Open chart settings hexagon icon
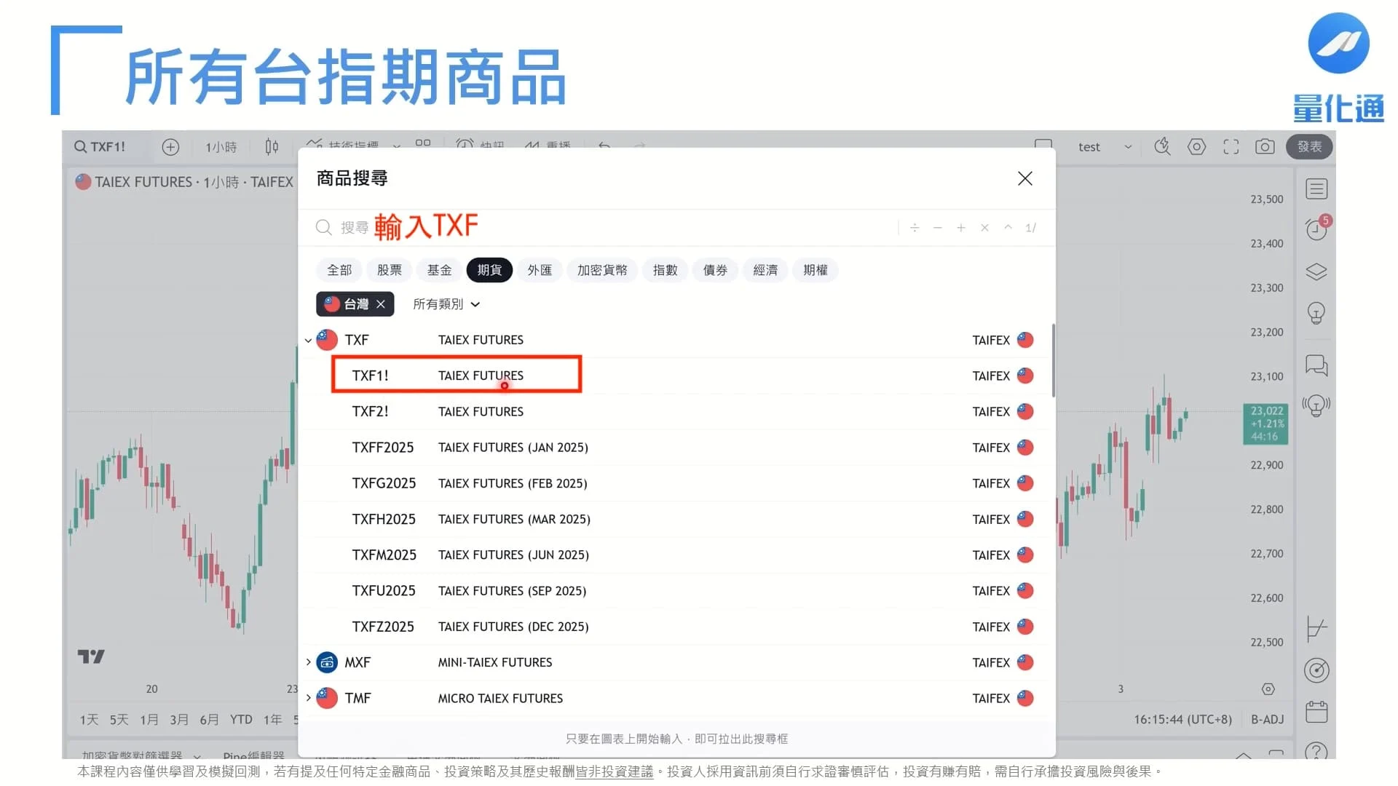 click(1196, 147)
